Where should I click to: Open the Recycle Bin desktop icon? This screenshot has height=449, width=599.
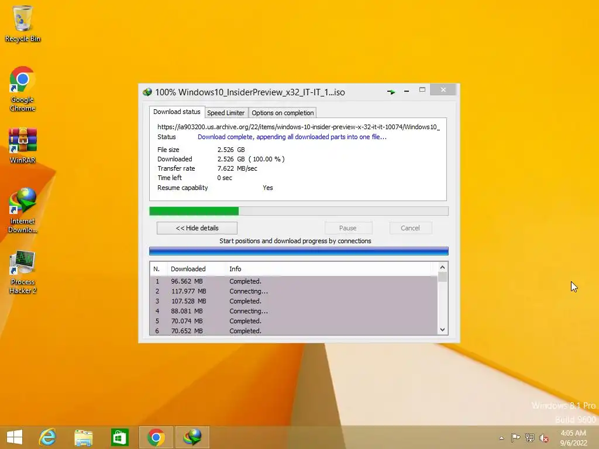pyautogui.click(x=23, y=23)
